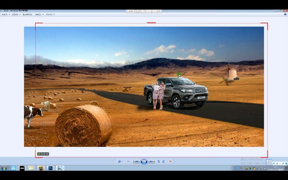Open the Burn (刻录) dropdown menu
The image size is (288, 180).
[x=39, y=14]
